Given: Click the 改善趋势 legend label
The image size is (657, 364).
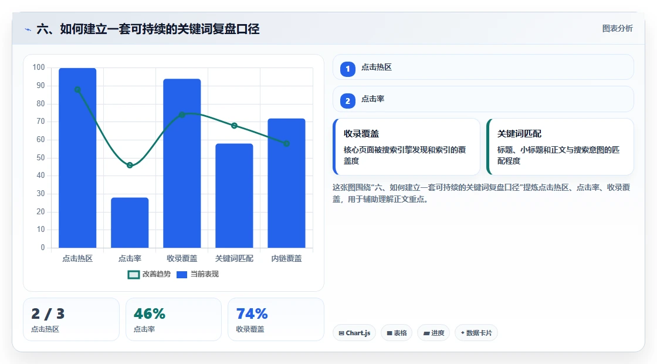Looking at the screenshot, I should [157, 274].
